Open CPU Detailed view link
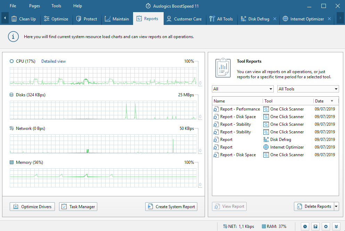The height and width of the screenshot is (231, 345). click(54, 61)
